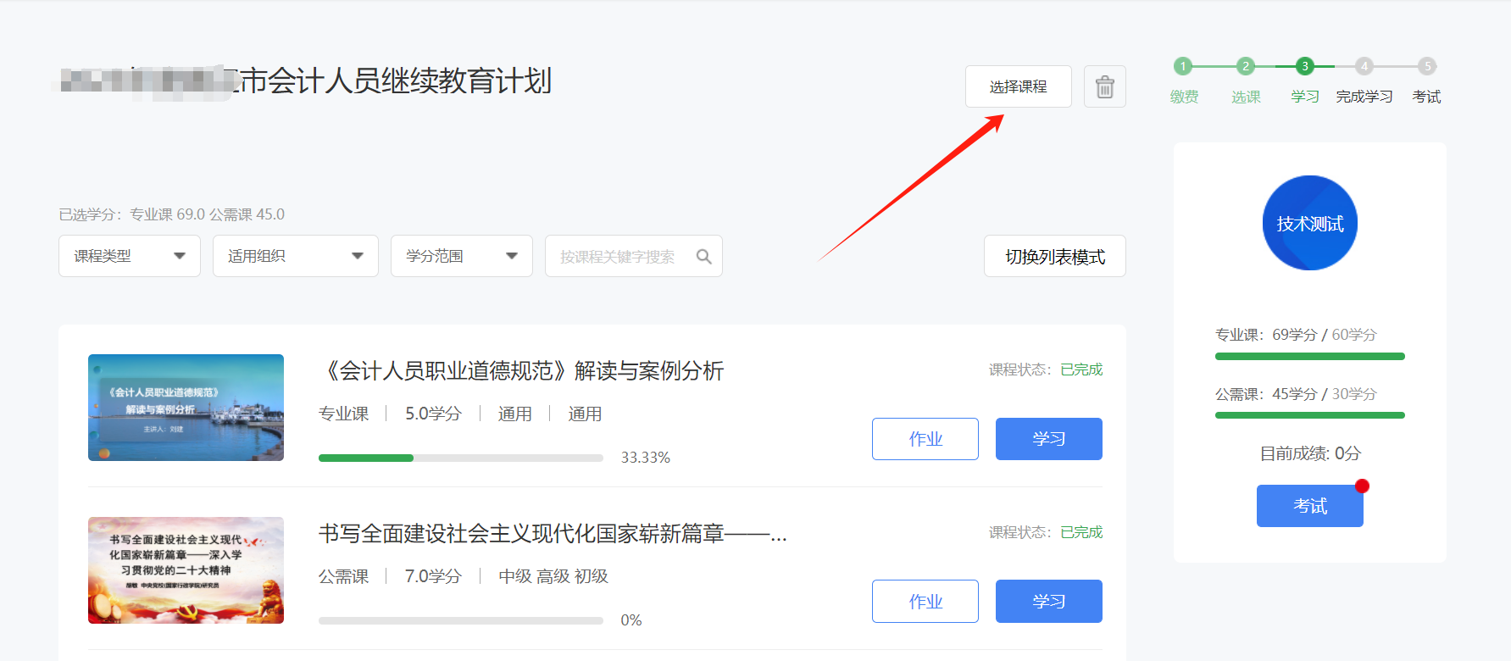Click the trash can delete icon
The height and width of the screenshot is (661, 1511).
point(1104,86)
